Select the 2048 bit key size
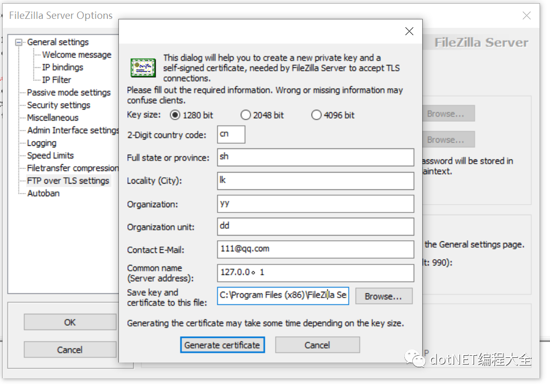The image size is (550, 384). pyautogui.click(x=246, y=115)
